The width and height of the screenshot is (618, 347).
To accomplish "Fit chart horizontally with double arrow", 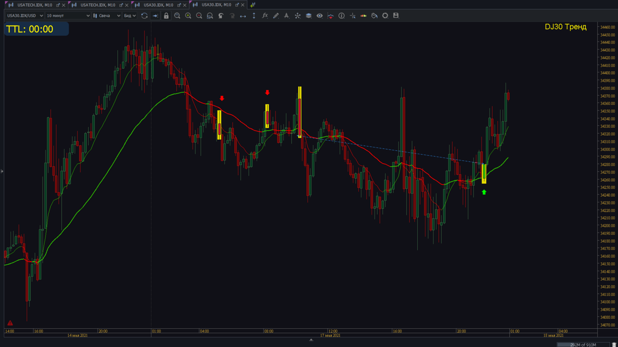I will (x=243, y=16).
